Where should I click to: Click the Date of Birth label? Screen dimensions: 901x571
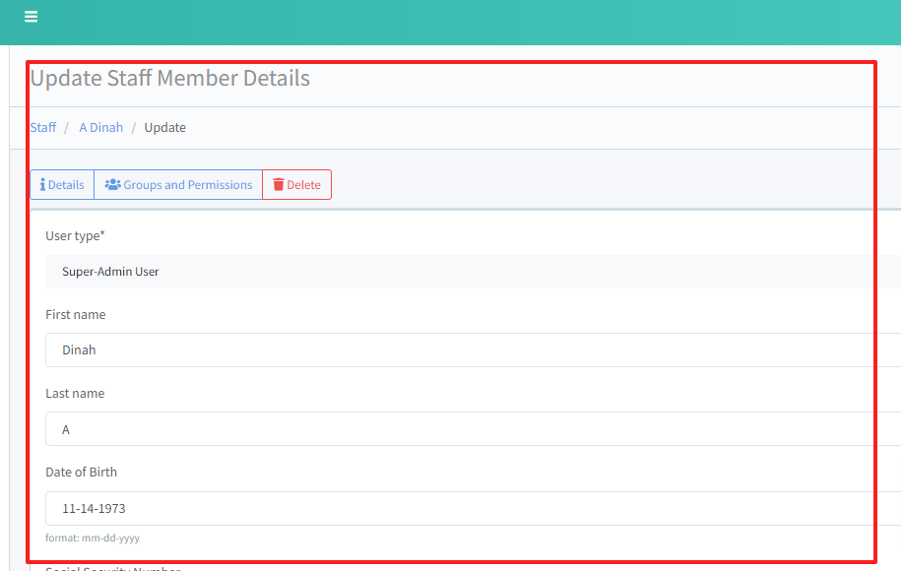pyautogui.click(x=82, y=473)
